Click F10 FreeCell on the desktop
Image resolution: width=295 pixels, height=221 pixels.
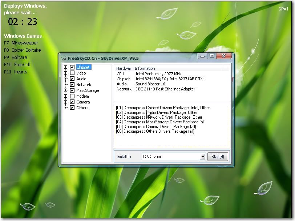(x=17, y=65)
